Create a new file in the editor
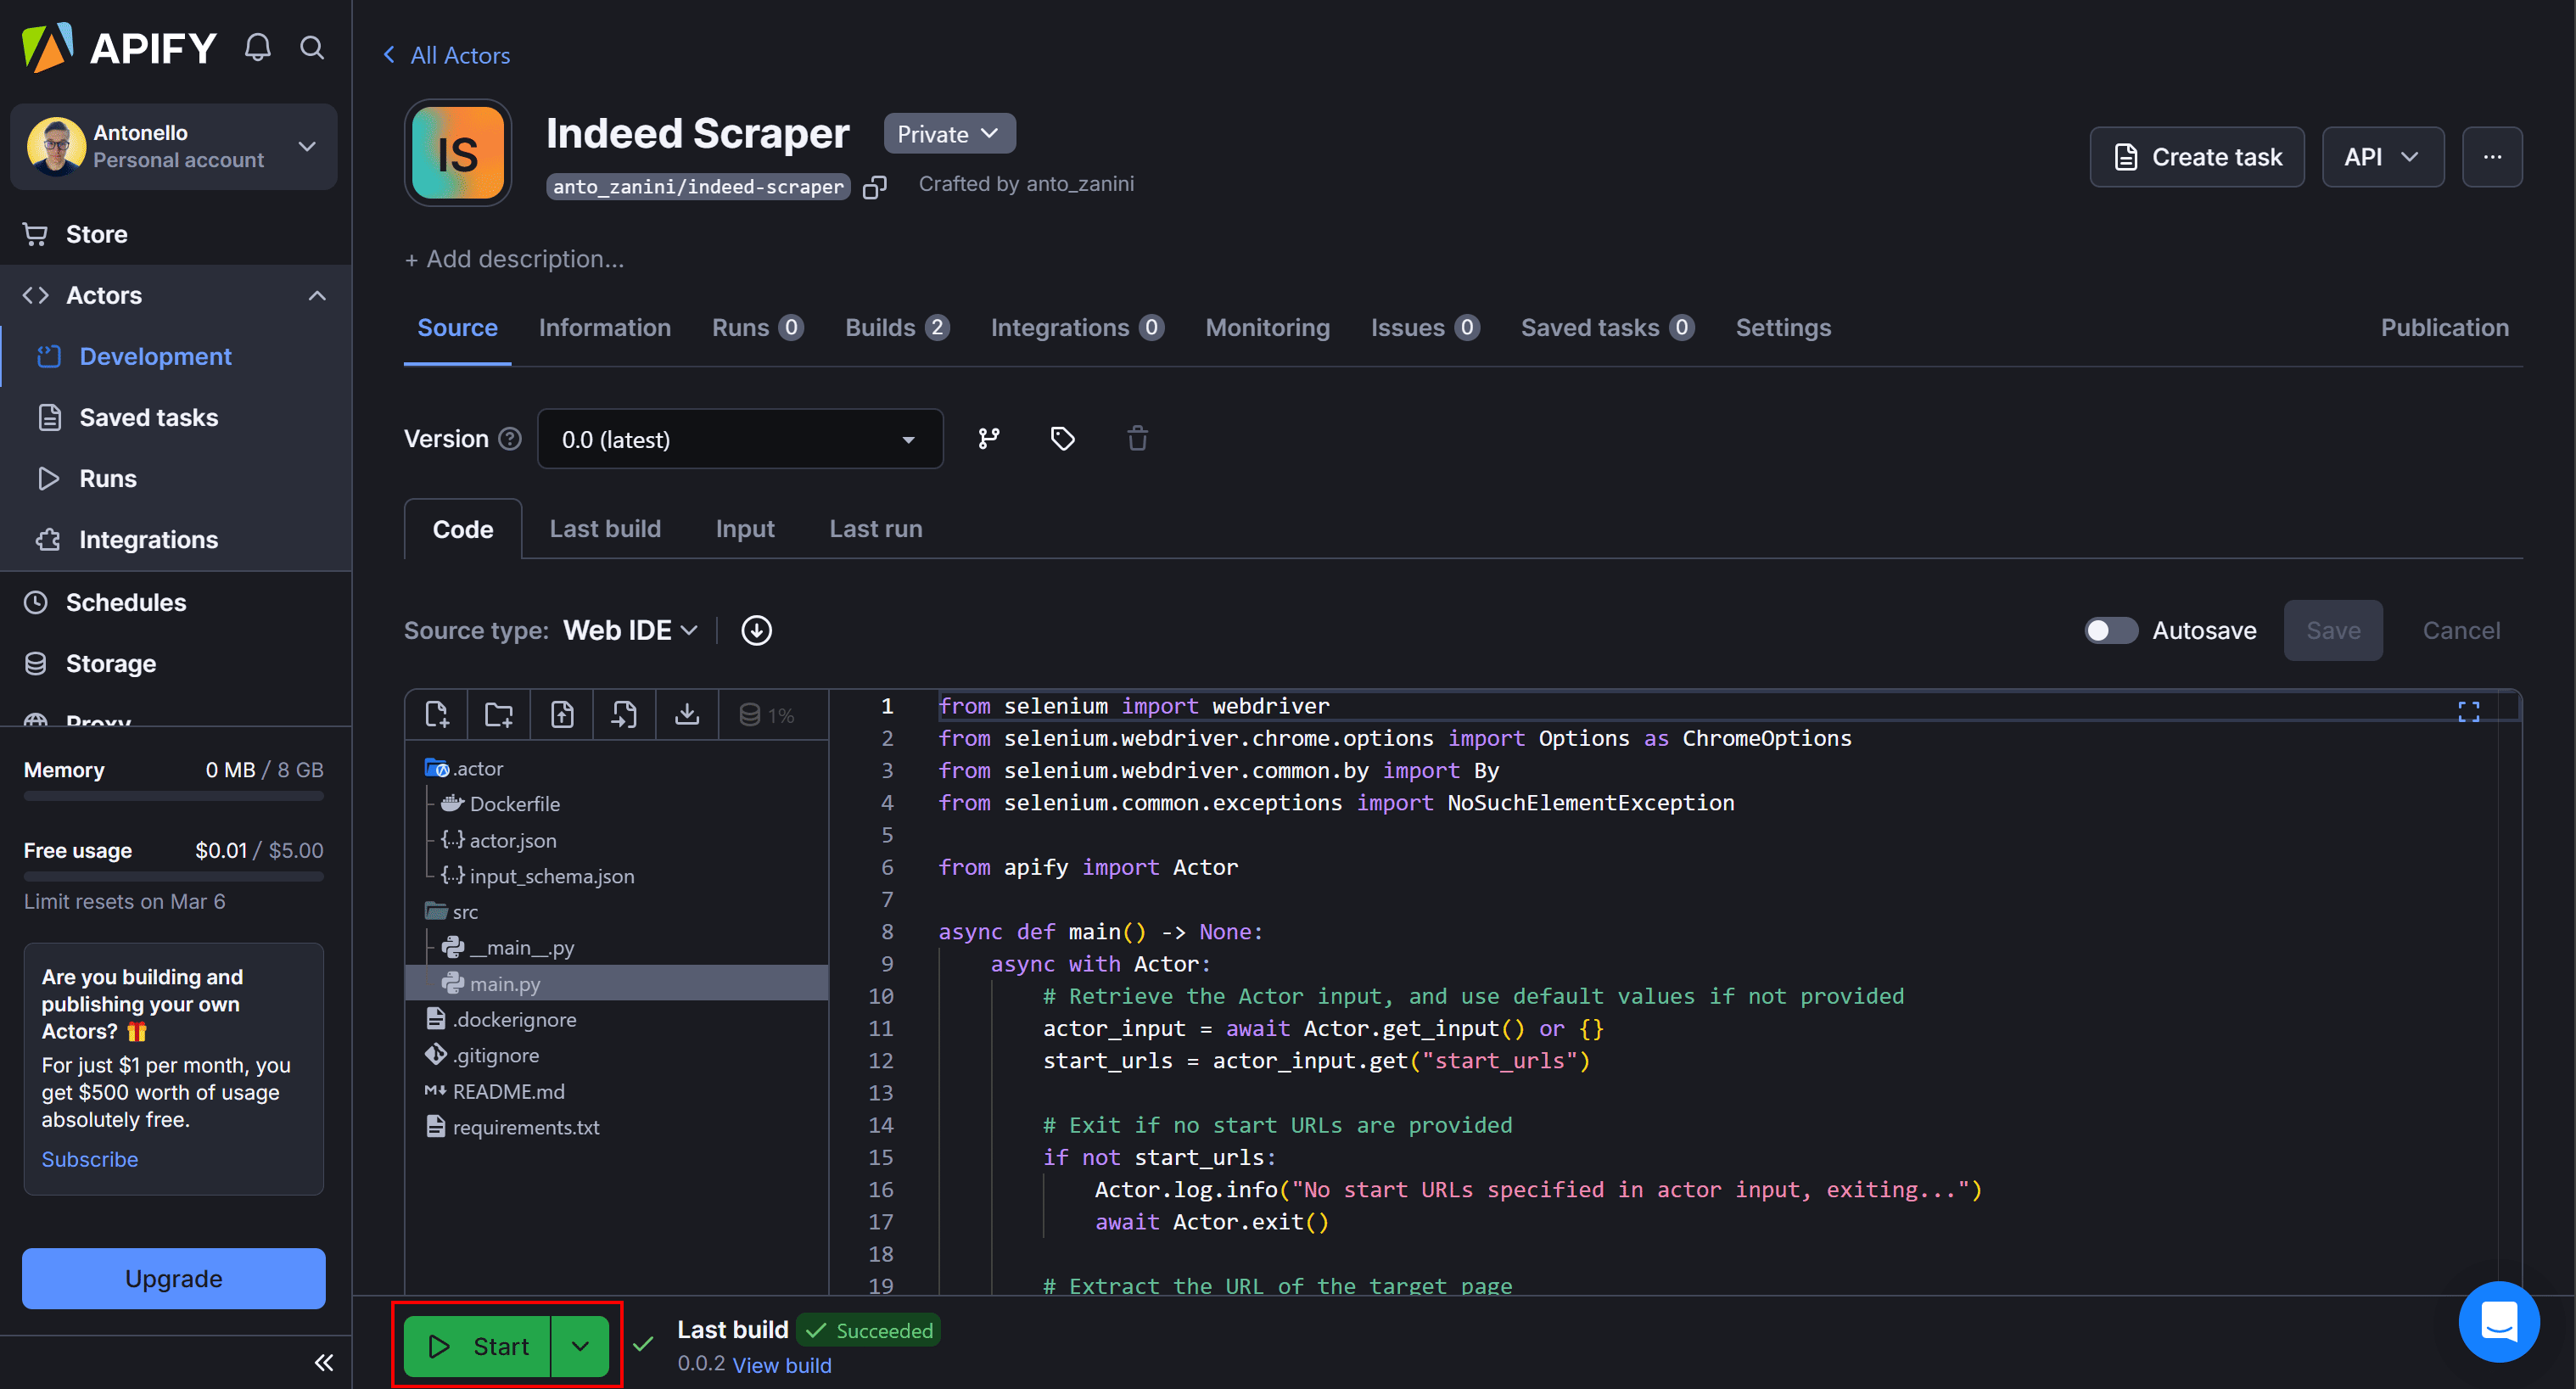2576x1389 pixels. coord(437,713)
